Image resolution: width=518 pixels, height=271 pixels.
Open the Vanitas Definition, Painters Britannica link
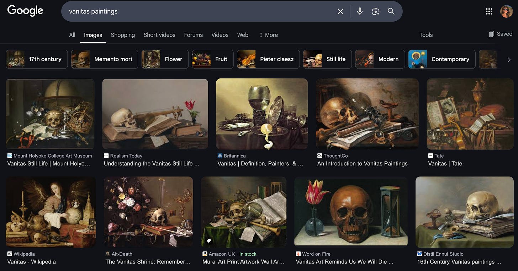(x=260, y=163)
